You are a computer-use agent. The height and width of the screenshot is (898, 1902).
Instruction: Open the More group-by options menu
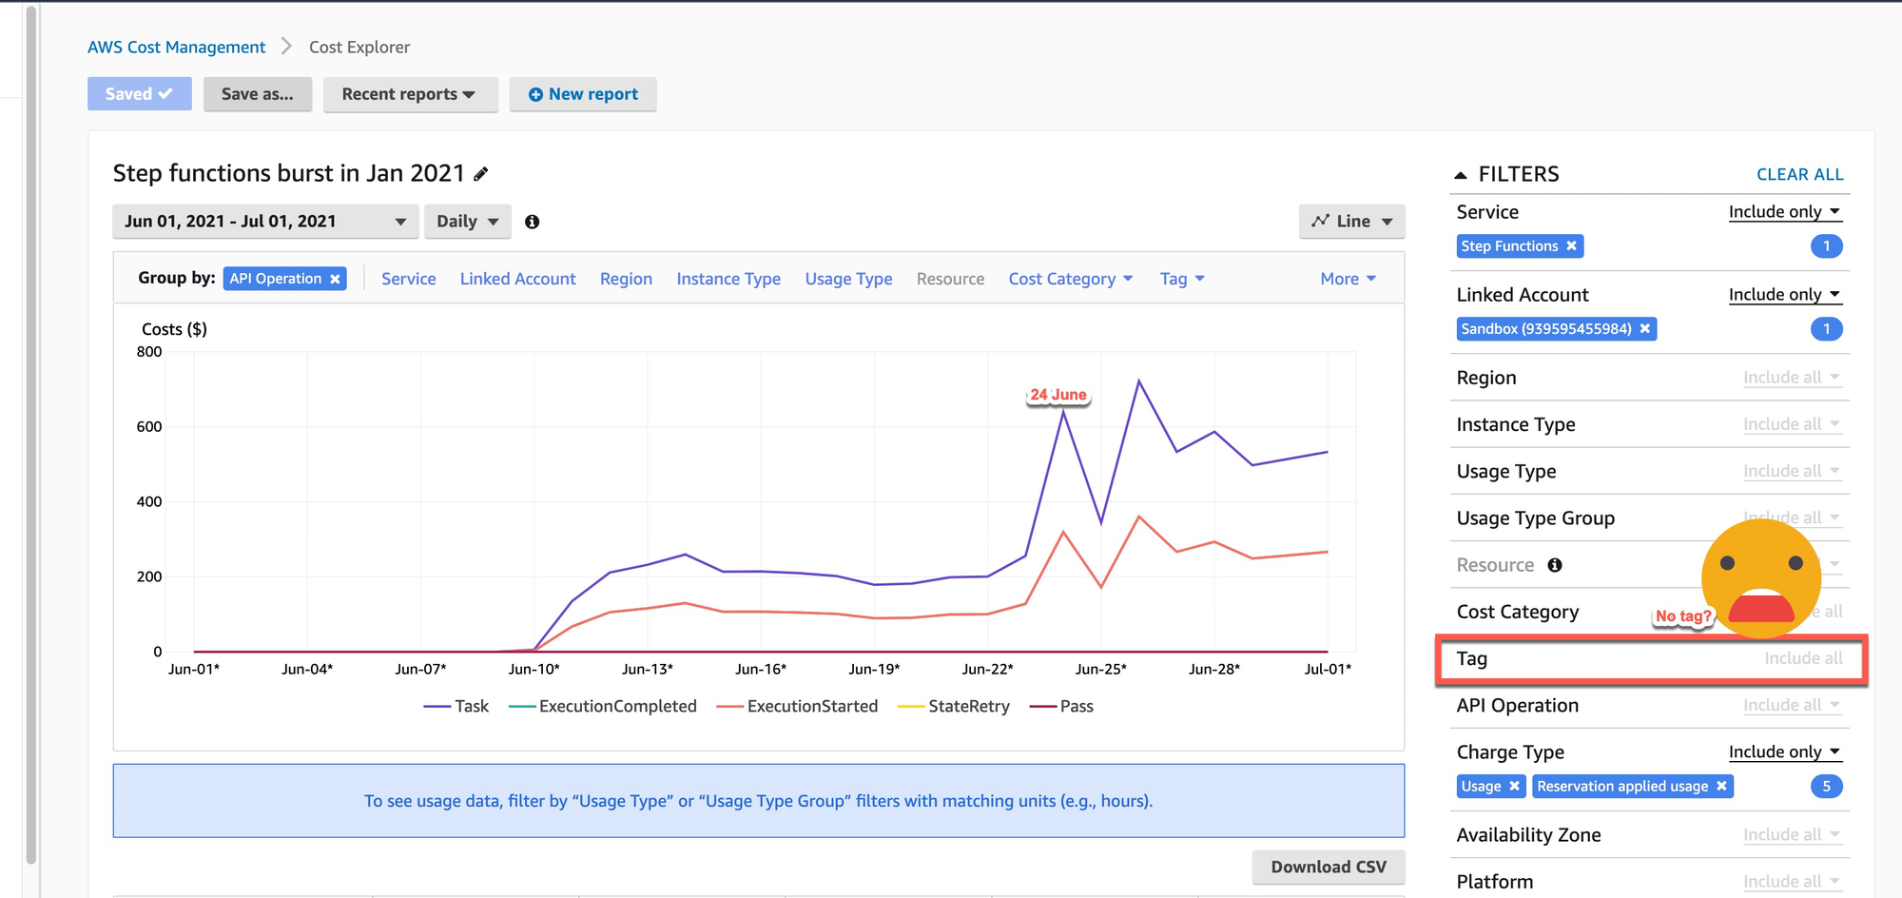click(1347, 278)
